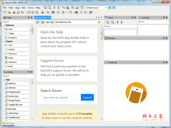The image size is (171, 128).
Task: Toggle pin on the Properties panel
Action: click(164, 62)
